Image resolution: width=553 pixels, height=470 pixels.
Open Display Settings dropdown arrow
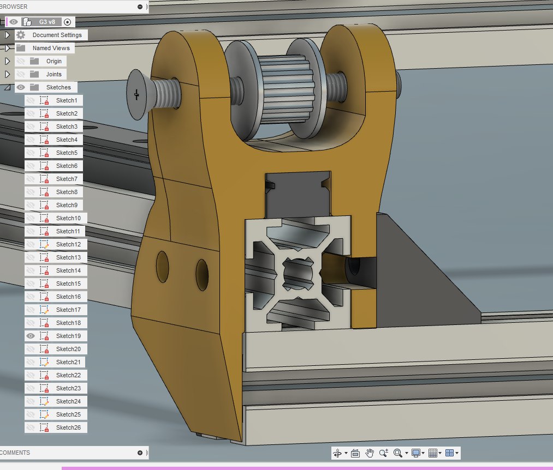tap(423, 453)
